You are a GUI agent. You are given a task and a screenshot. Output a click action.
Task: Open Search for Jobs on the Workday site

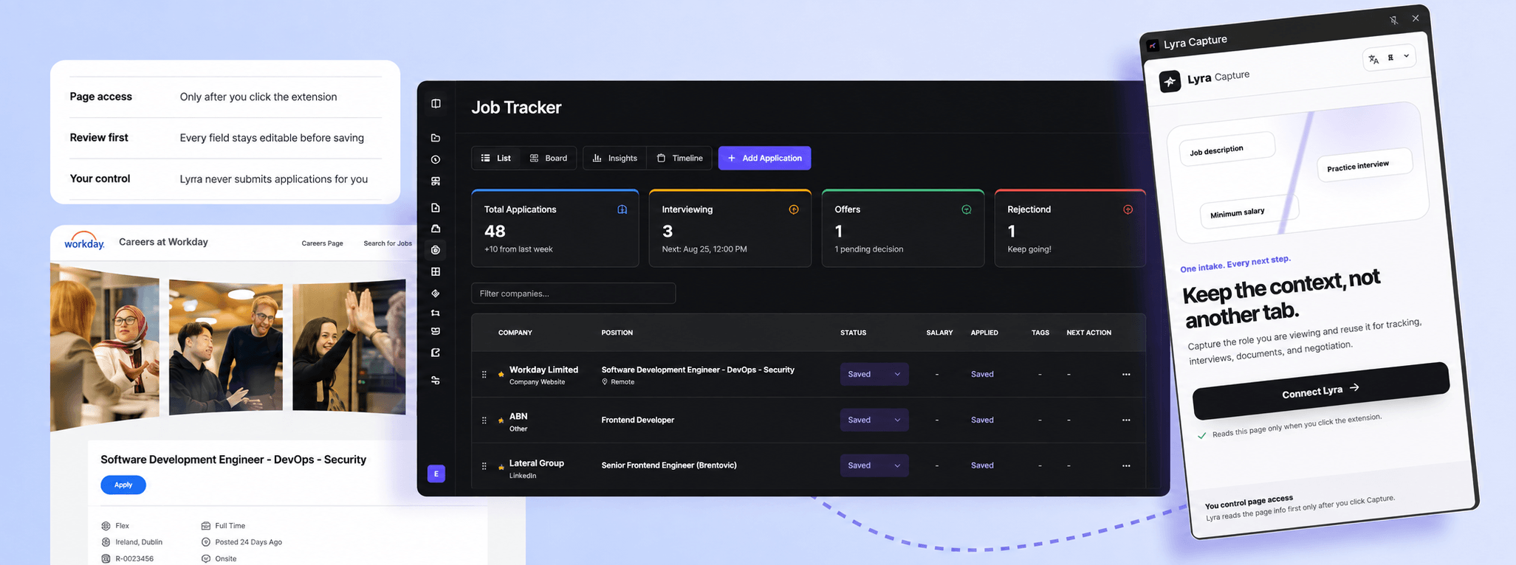[x=388, y=243]
